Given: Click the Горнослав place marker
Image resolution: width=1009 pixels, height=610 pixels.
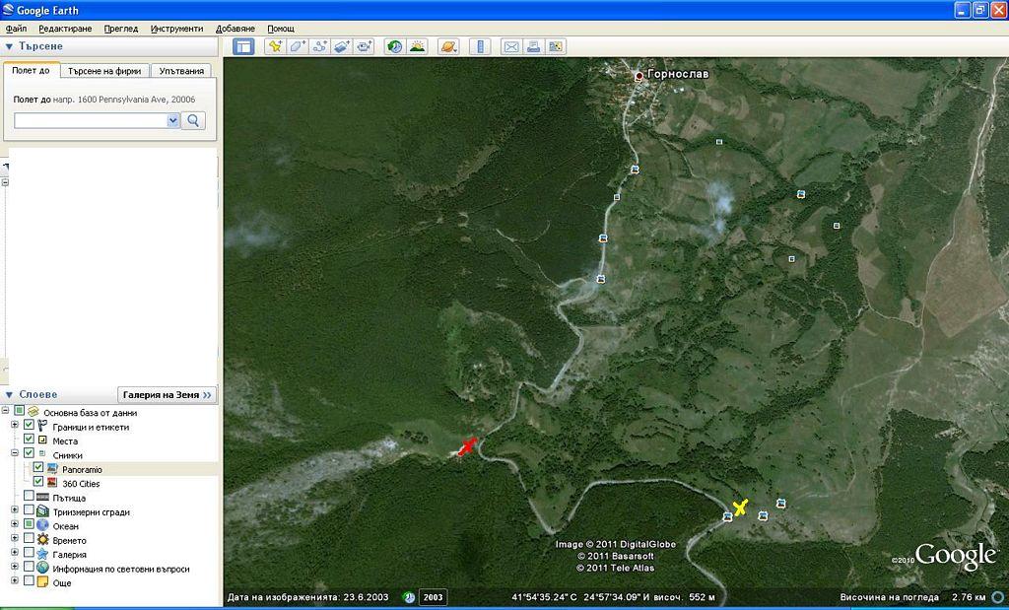Looking at the screenshot, I should (x=639, y=76).
